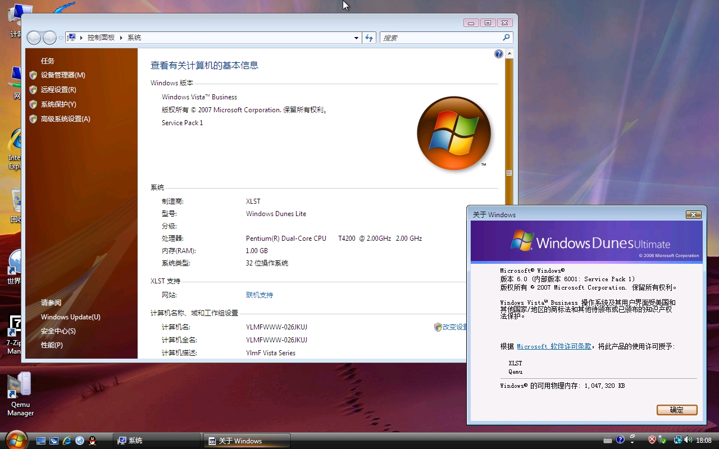
Task: Switch to 关于 Windows taskbar button
Action: pyautogui.click(x=247, y=441)
